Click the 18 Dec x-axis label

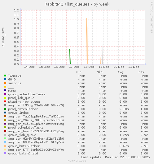click(89, 67)
